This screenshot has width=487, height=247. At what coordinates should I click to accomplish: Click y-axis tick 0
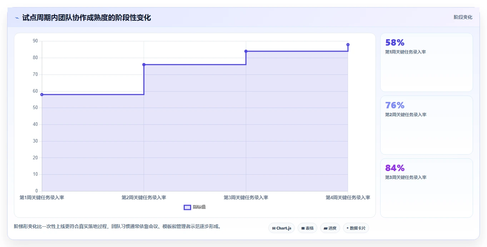click(36, 191)
